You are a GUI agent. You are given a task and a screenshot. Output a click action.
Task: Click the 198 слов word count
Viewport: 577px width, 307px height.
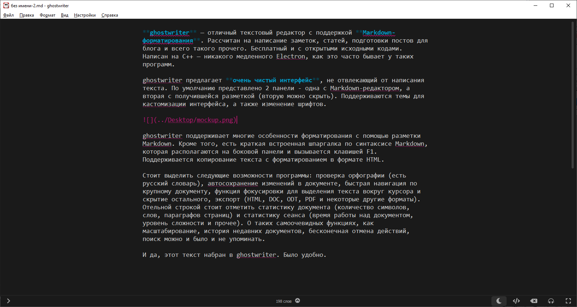click(x=283, y=301)
